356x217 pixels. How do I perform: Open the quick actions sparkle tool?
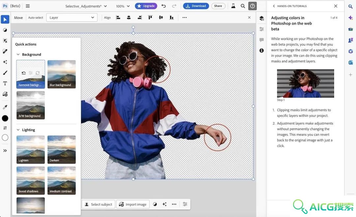click(x=5, y=62)
